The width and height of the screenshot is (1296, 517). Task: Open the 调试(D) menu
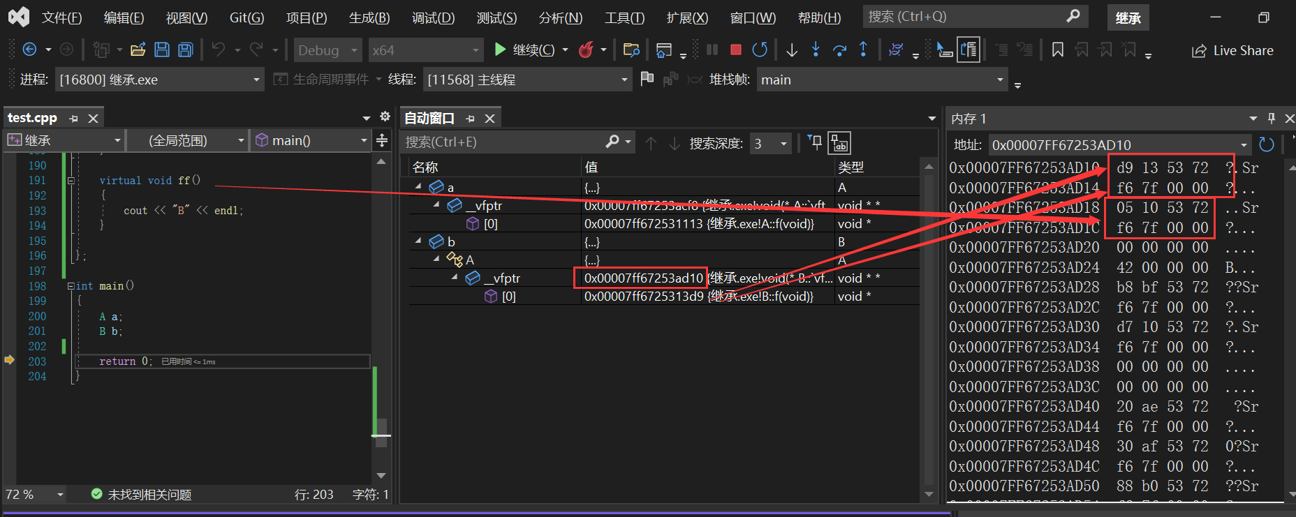pos(433,17)
